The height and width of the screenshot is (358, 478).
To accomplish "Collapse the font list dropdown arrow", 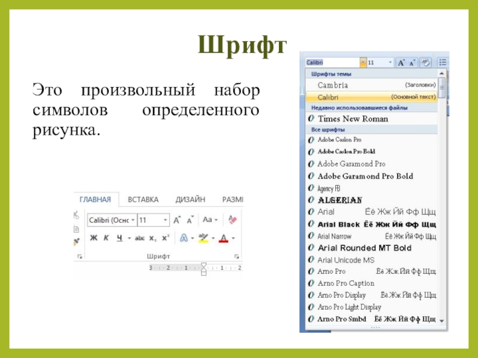I will 363,63.
